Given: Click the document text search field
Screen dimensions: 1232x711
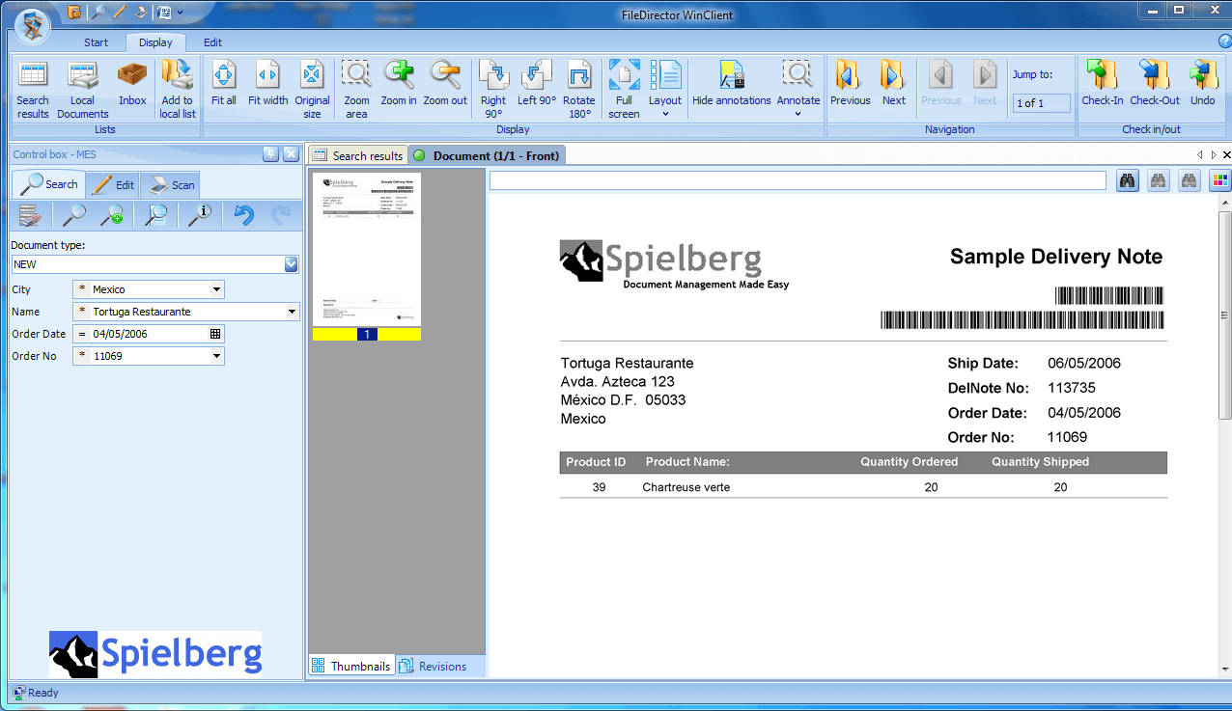Looking at the screenshot, I should (798, 180).
